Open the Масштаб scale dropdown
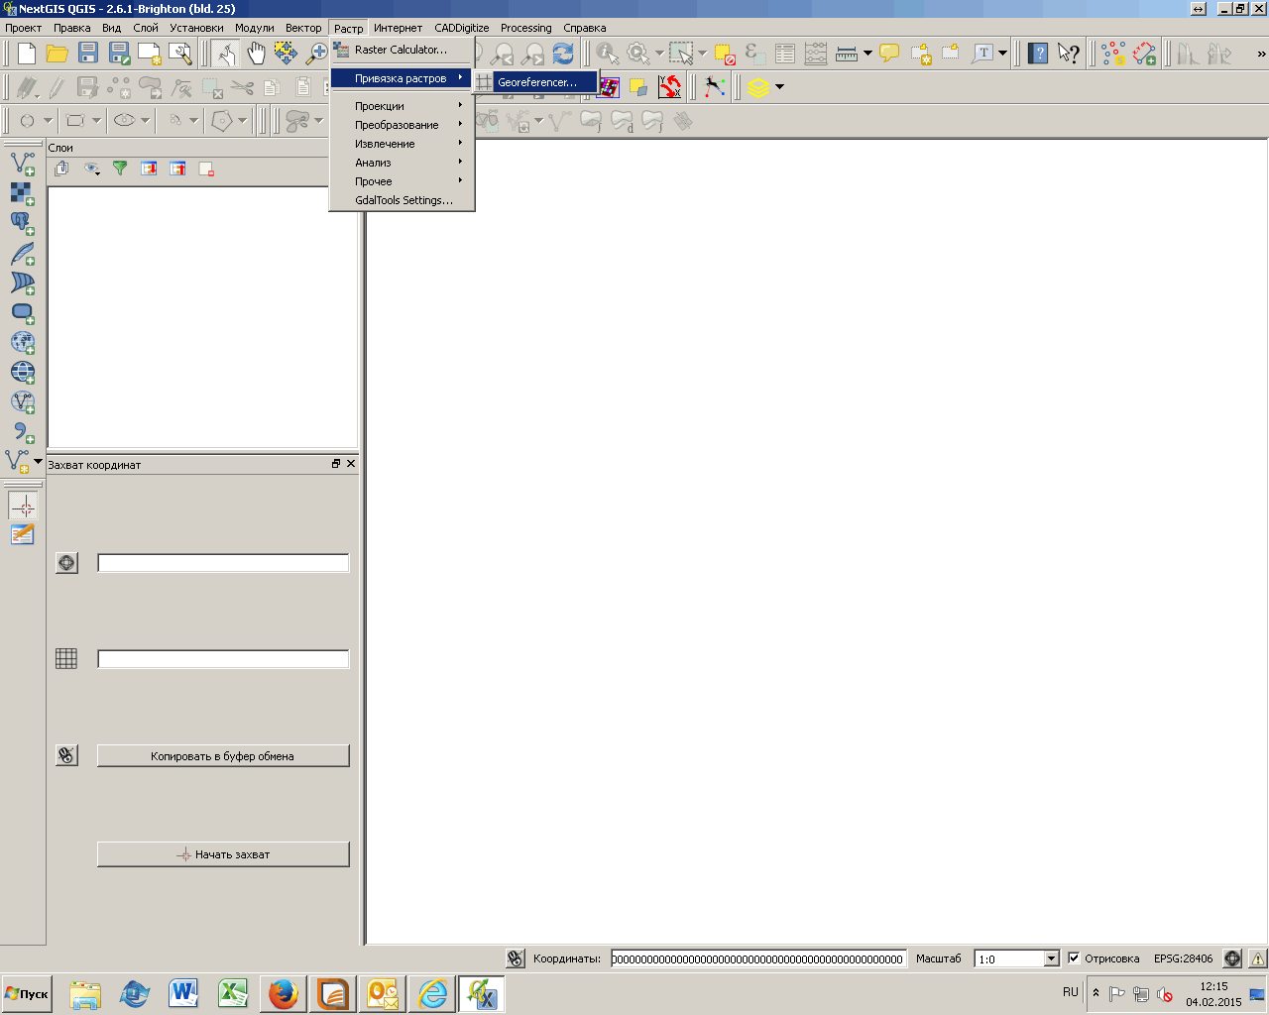The height and width of the screenshot is (1015, 1269). click(1051, 959)
